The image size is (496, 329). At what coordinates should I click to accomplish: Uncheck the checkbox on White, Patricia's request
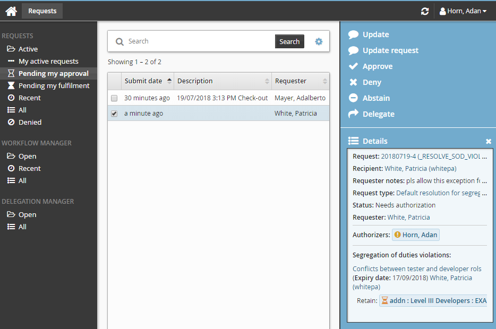114,112
